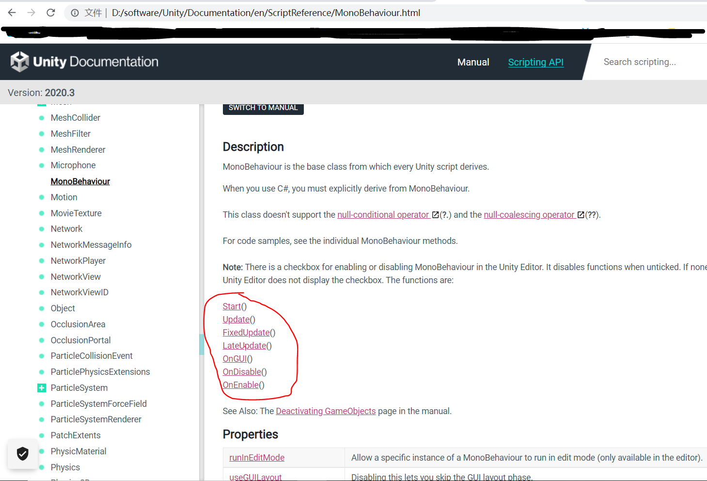Viewport: 707px width, 481px height.
Task: Click the Unity cube logo icon
Action: pos(20,62)
